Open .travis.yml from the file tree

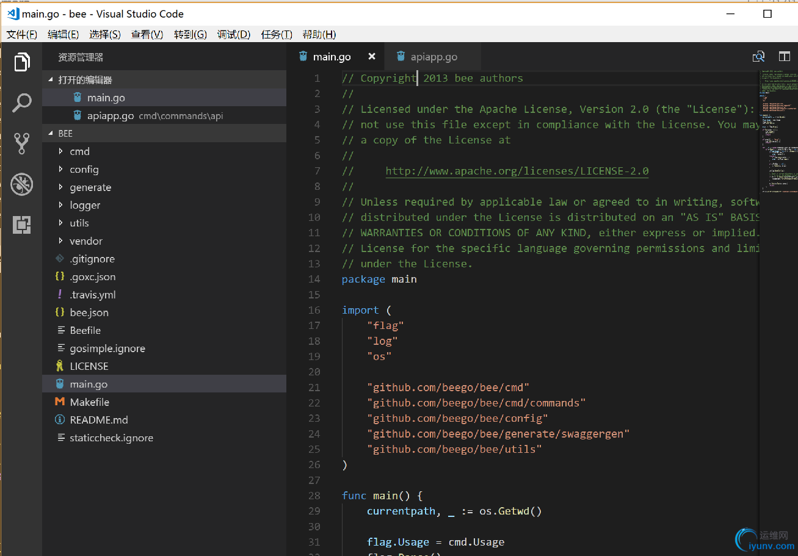[164, 295]
